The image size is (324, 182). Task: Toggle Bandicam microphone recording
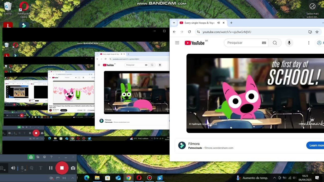click(23, 168)
